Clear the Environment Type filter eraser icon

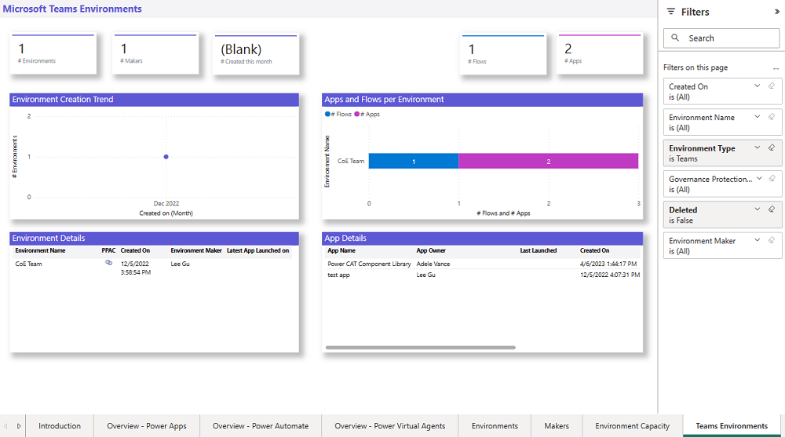(x=772, y=147)
